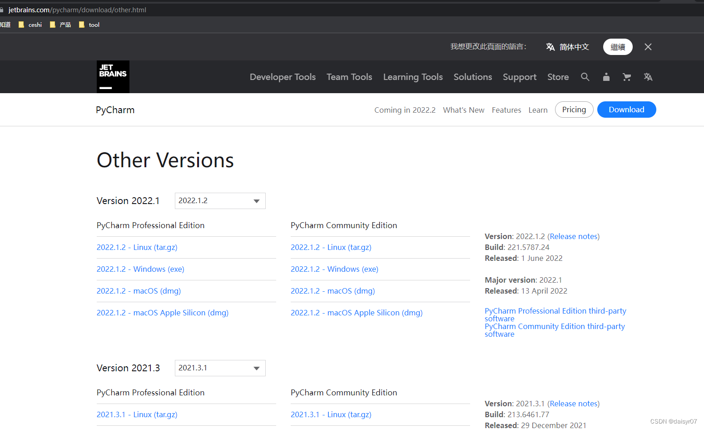Screen dimensions: 704x429
Task: Click Build 213.6461.77 text
Action: click(x=517, y=414)
